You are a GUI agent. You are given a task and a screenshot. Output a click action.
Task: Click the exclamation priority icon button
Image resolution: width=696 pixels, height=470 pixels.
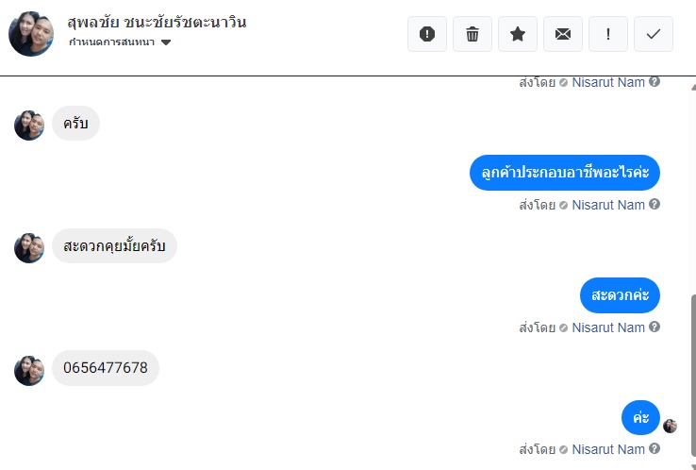608,34
